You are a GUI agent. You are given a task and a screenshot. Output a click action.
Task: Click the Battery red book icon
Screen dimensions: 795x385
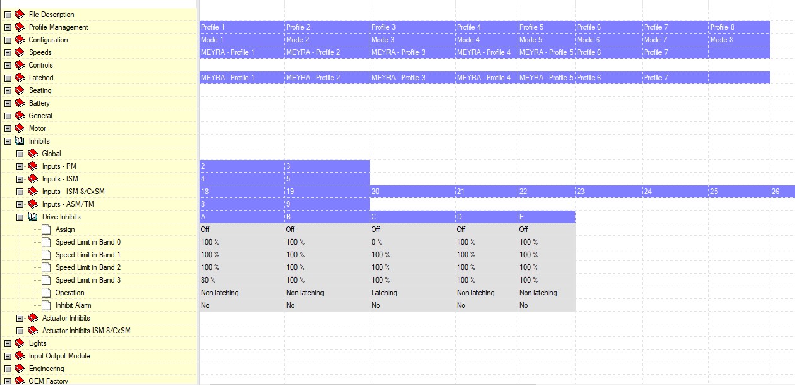(20, 103)
